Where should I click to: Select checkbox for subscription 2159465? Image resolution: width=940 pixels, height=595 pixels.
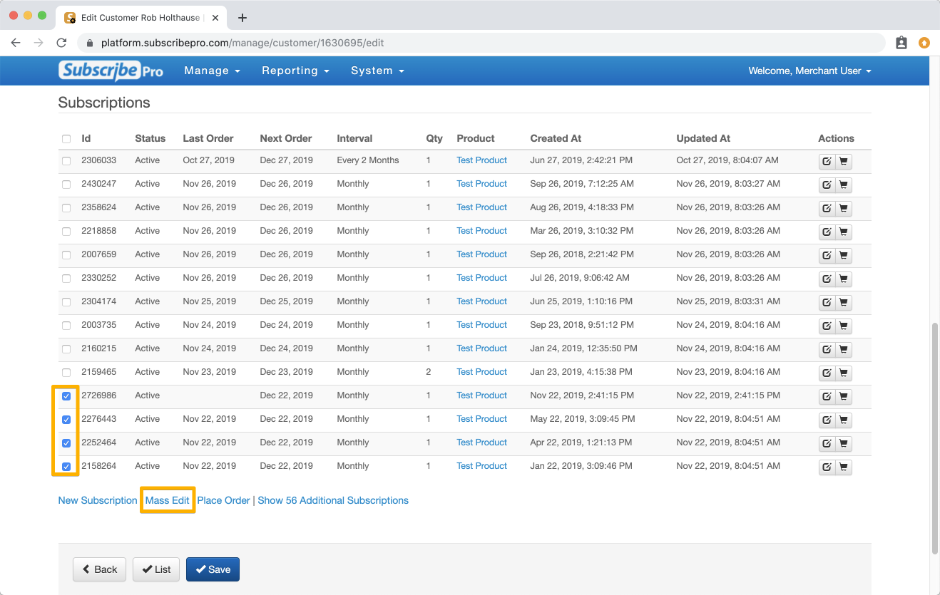tap(66, 373)
